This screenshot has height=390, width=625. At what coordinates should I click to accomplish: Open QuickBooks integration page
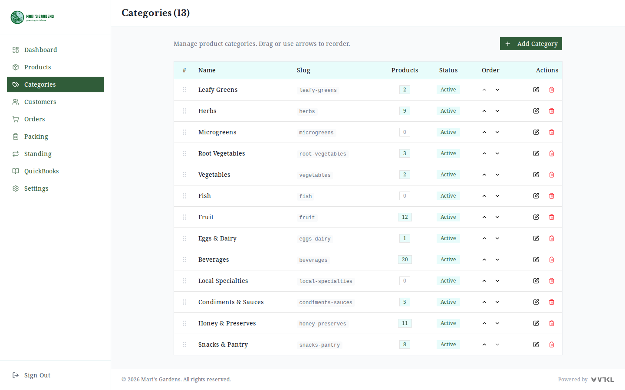[55, 171]
